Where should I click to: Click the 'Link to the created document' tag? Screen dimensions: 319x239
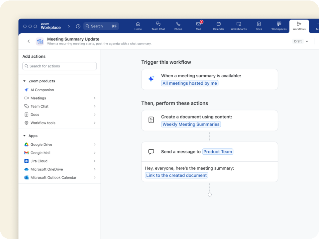pyautogui.click(x=176, y=175)
